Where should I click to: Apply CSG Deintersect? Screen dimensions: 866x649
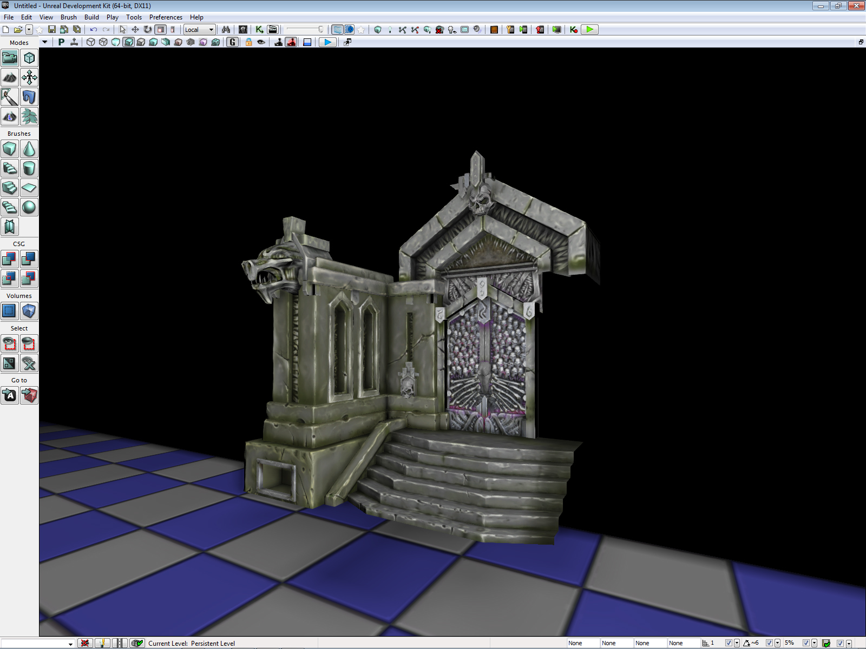[29, 279]
